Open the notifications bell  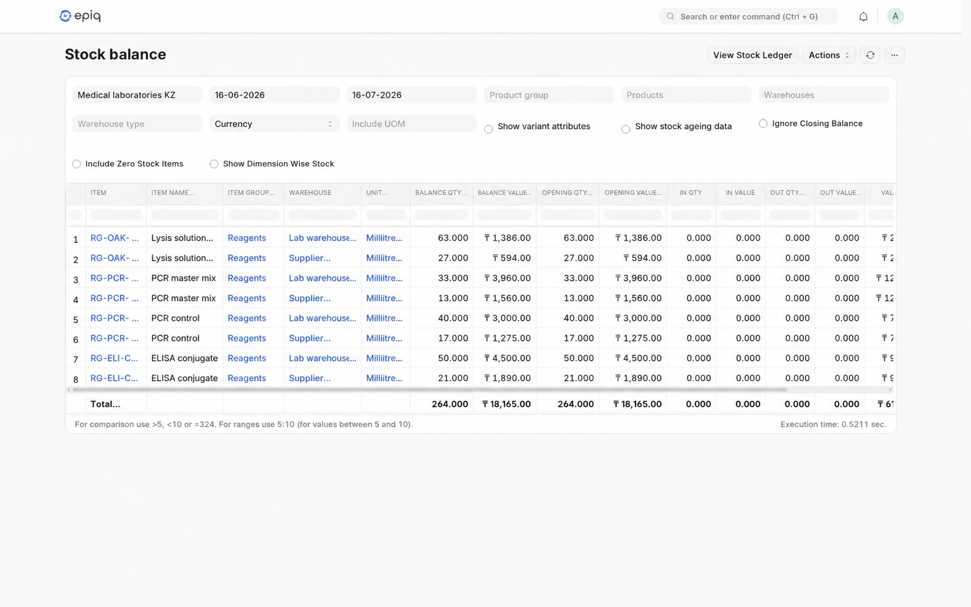[863, 17]
